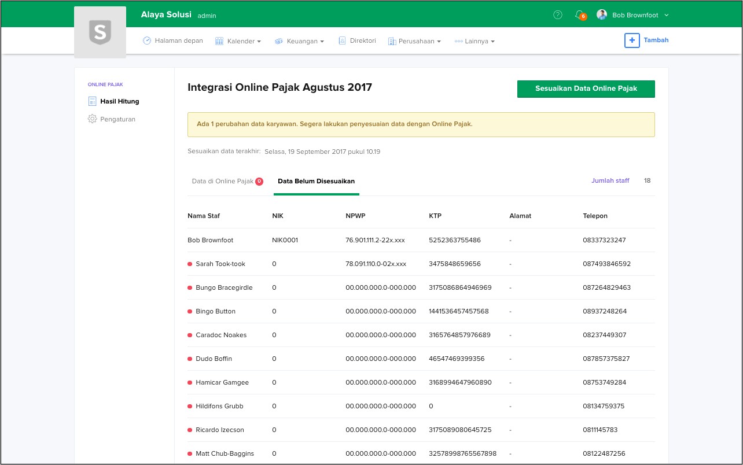743x465 pixels.
Task: Click NIK0001 cell
Action: (285, 240)
